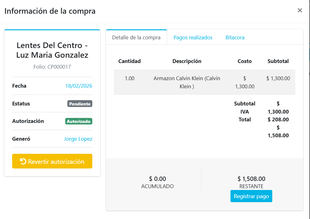310x219 pixels.
Task: Click the Lentes Del Centro supplier heading
Action: point(52,50)
